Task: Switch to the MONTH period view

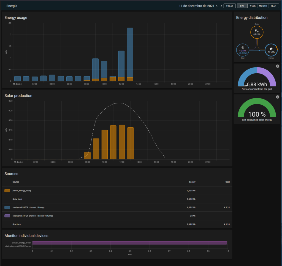Action: (263, 6)
